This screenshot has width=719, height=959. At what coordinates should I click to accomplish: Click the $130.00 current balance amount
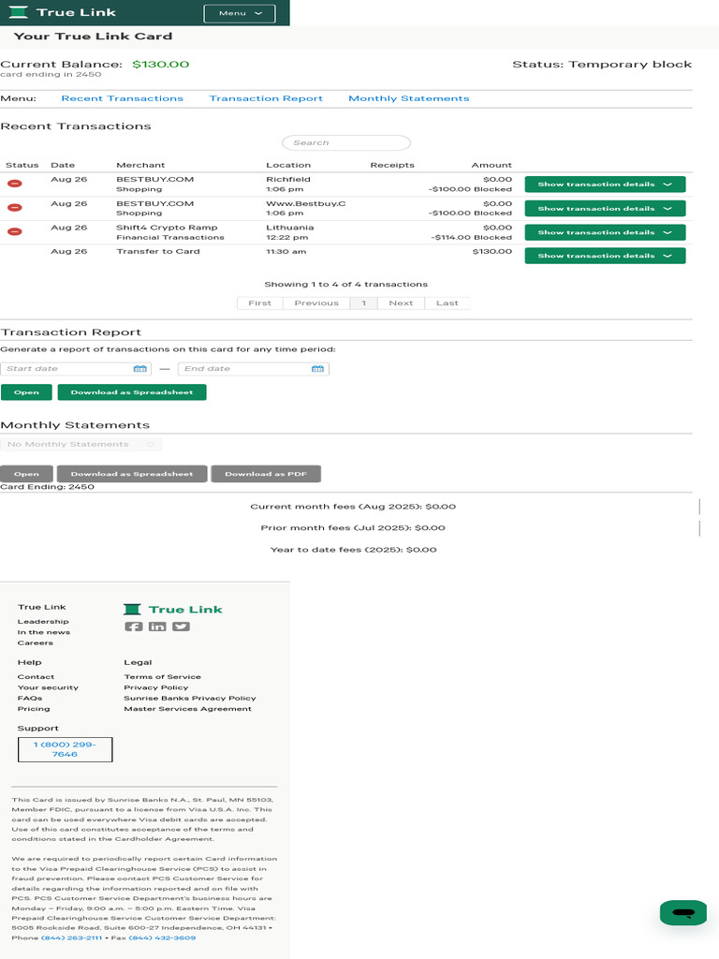161,65
